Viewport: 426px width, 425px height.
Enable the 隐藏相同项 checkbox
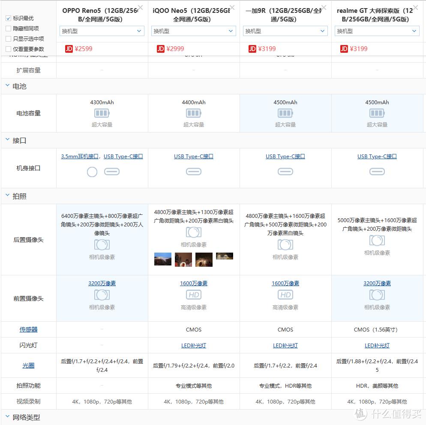click(x=8, y=28)
